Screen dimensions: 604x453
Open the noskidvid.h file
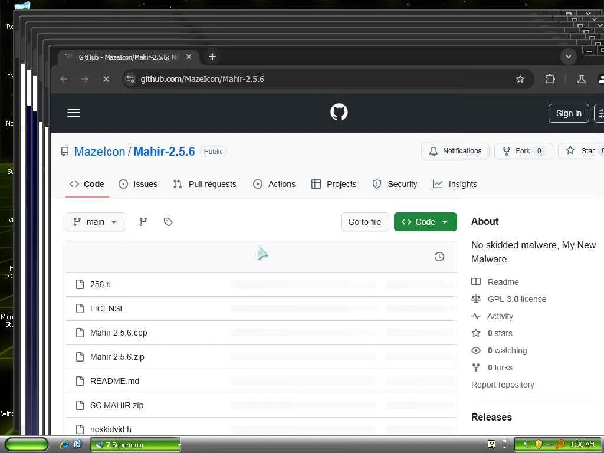[110, 429]
